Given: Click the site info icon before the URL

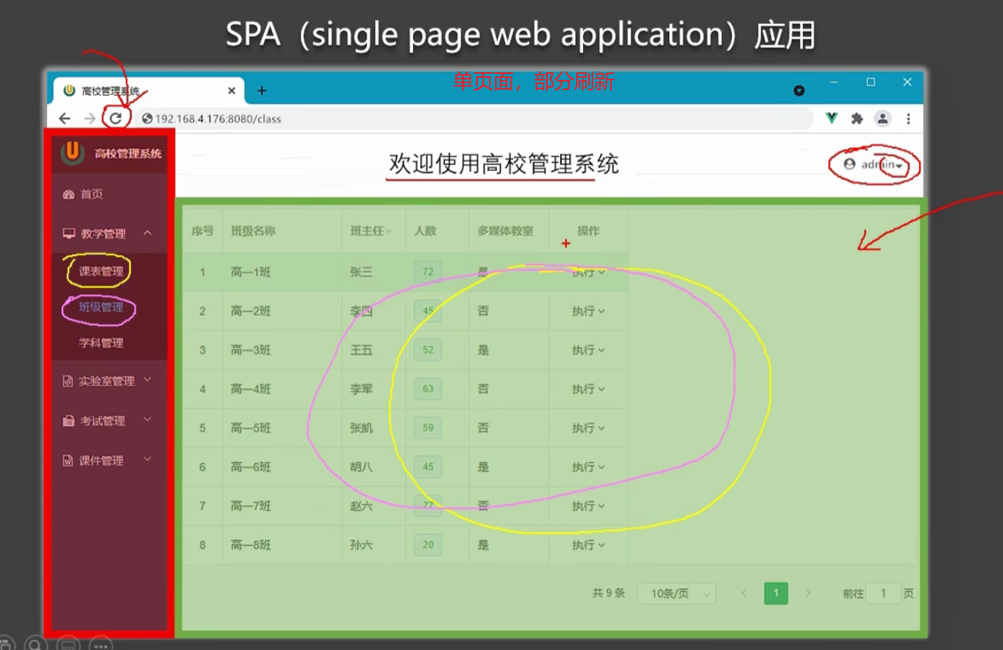Looking at the screenshot, I should click(x=148, y=119).
